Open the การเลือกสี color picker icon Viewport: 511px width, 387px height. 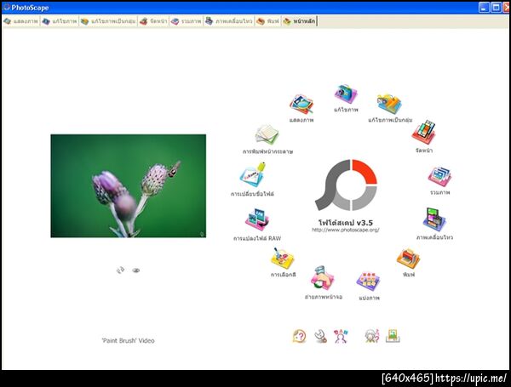coord(283,259)
